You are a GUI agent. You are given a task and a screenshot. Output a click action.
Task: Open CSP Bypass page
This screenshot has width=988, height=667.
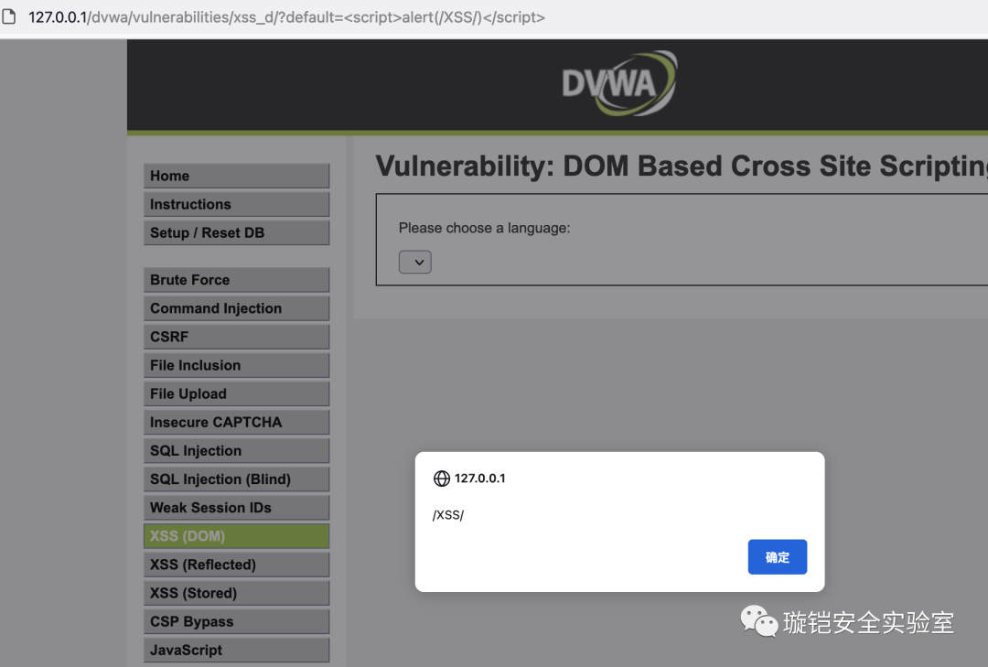point(236,621)
